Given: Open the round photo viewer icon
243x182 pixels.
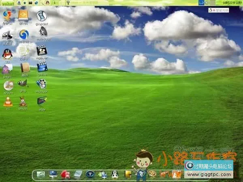Looking at the screenshot, I should [9, 86].
